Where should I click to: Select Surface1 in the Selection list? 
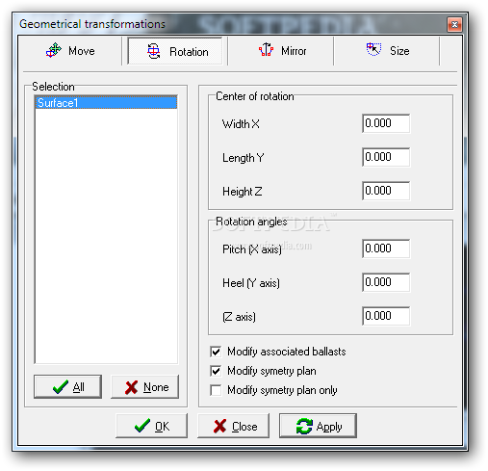point(106,103)
